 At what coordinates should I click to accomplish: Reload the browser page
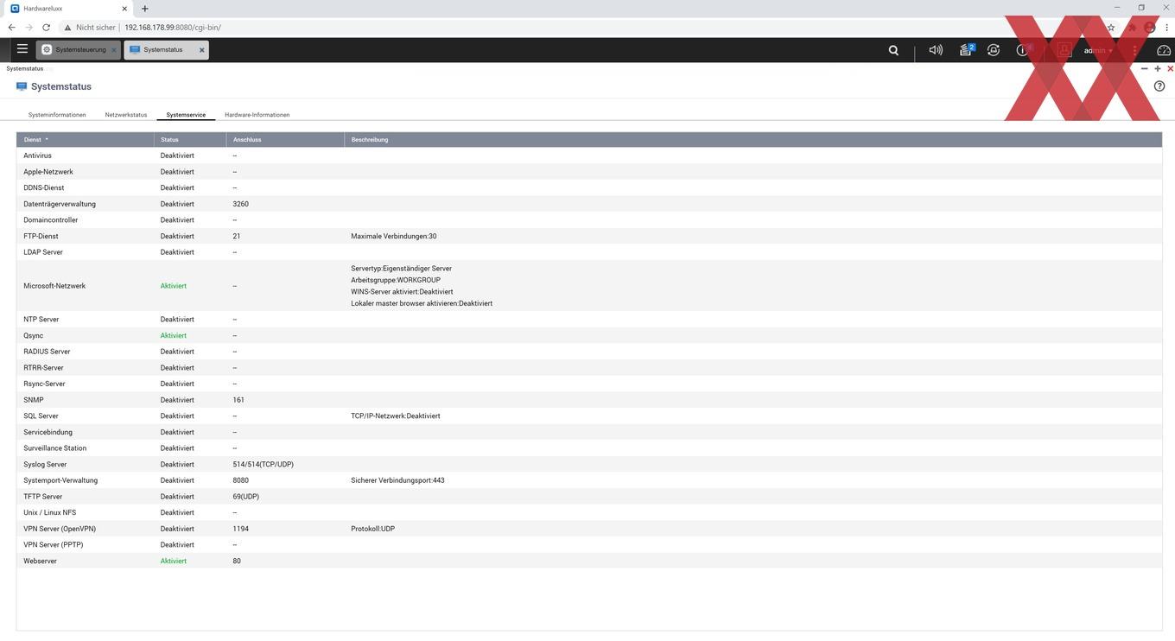pyautogui.click(x=46, y=28)
